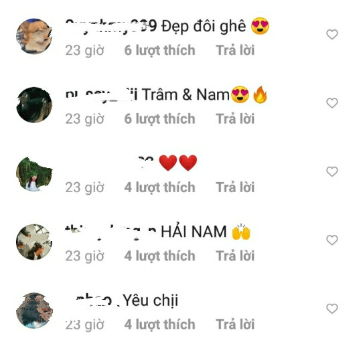Like the "Yêu chịi" comment heart
Image resolution: width=357 pixels, height=338 pixels.
pyautogui.click(x=332, y=309)
